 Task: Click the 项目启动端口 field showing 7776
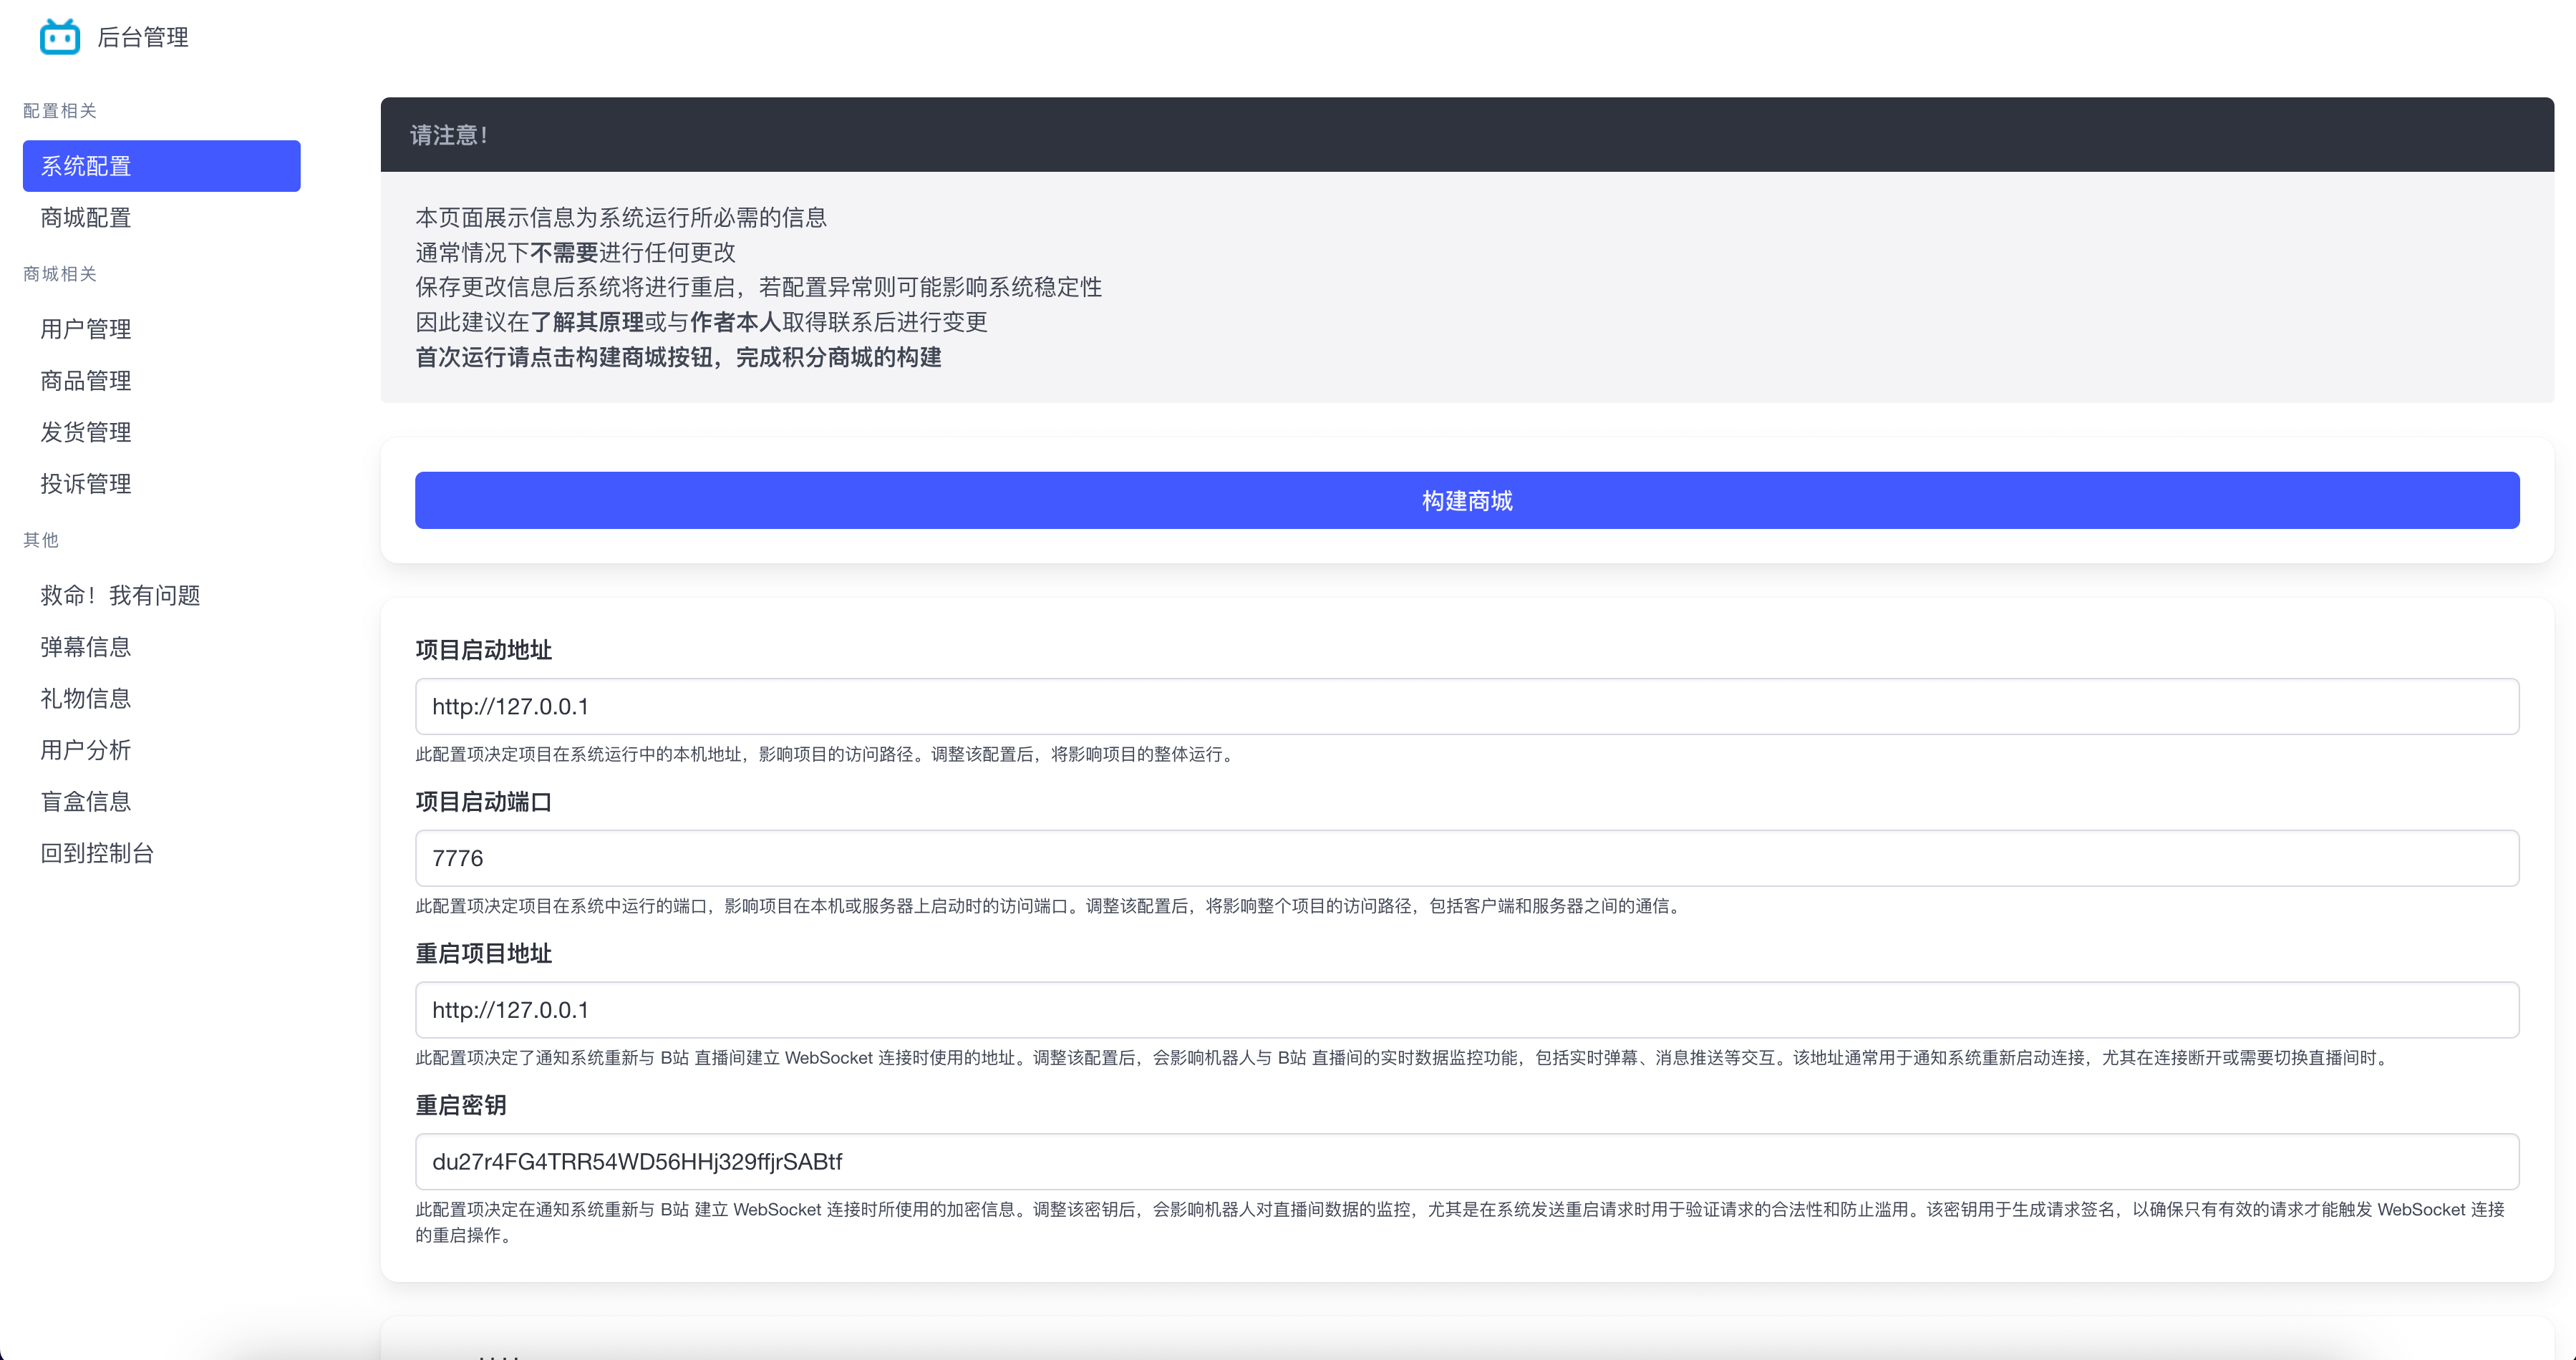click(x=1466, y=858)
